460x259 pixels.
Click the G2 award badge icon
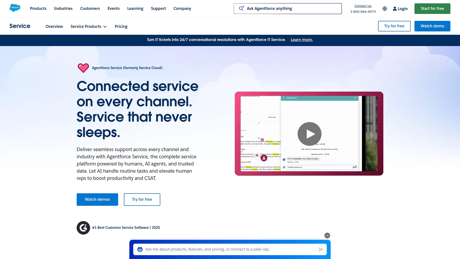point(83,227)
